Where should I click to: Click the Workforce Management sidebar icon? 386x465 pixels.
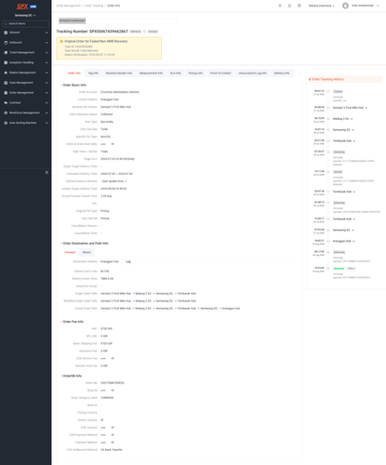point(6,113)
